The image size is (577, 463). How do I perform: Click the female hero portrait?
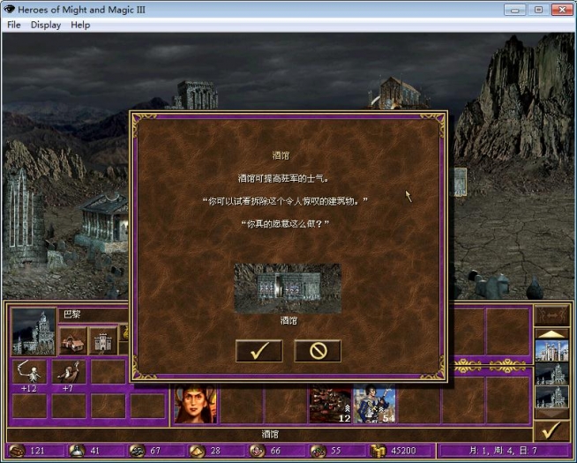195,403
